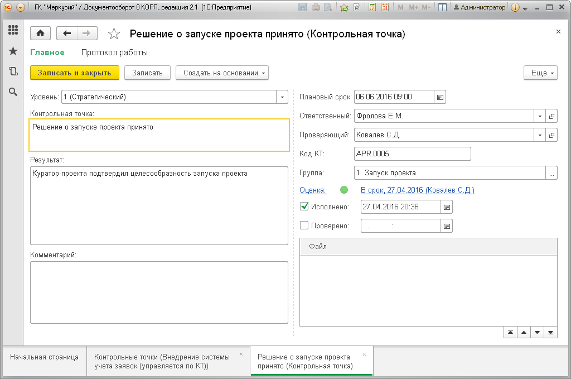The image size is (571, 379).
Task: Open the Еще menu
Action: [540, 73]
